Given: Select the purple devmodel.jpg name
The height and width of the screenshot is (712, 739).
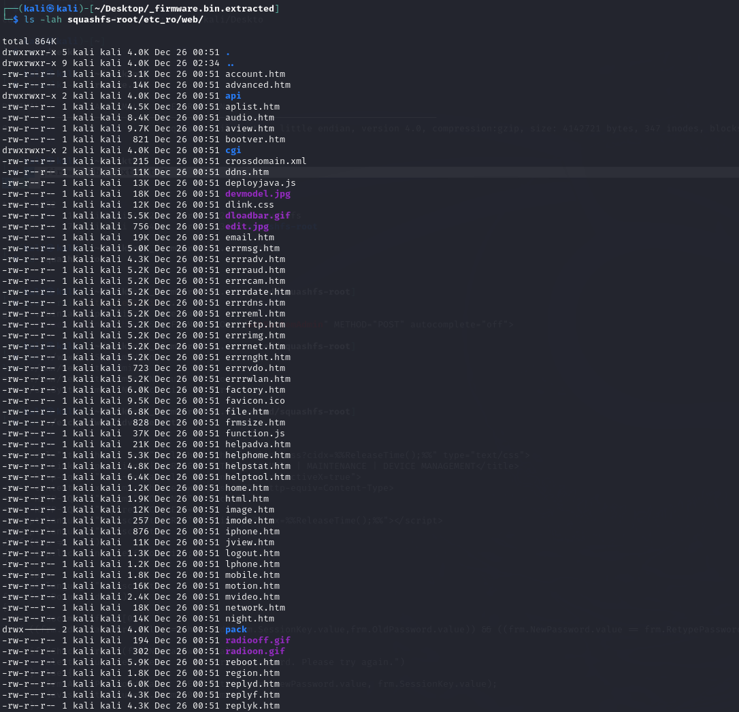Looking at the screenshot, I should point(258,194).
